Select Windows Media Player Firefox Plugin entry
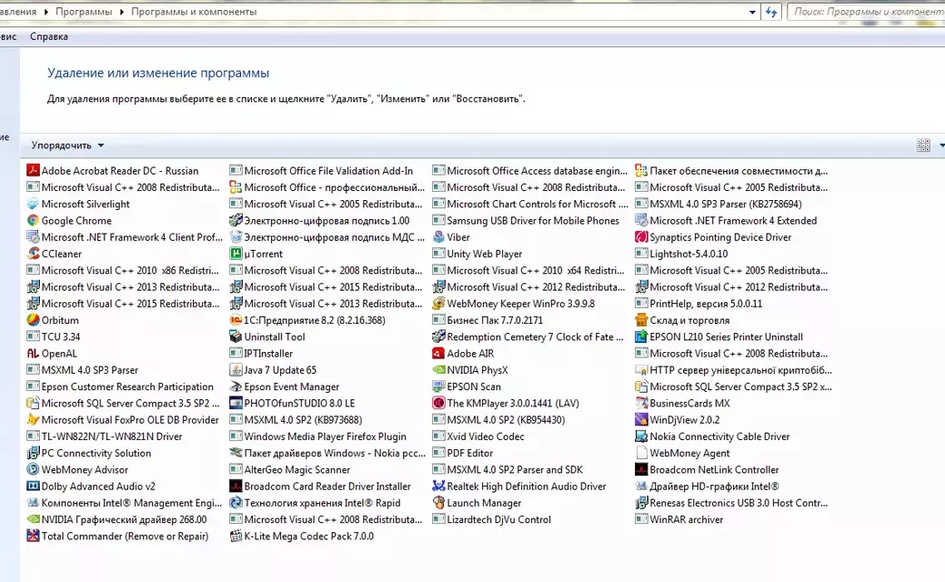The image size is (945, 582). pyautogui.click(x=318, y=436)
